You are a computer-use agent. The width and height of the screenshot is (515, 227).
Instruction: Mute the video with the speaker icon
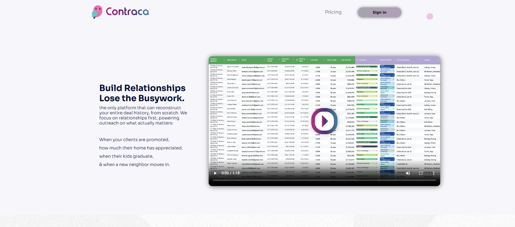coord(408,173)
